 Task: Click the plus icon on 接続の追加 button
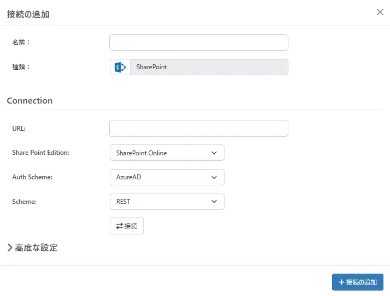pyautogui.click(x=341, y=282)
